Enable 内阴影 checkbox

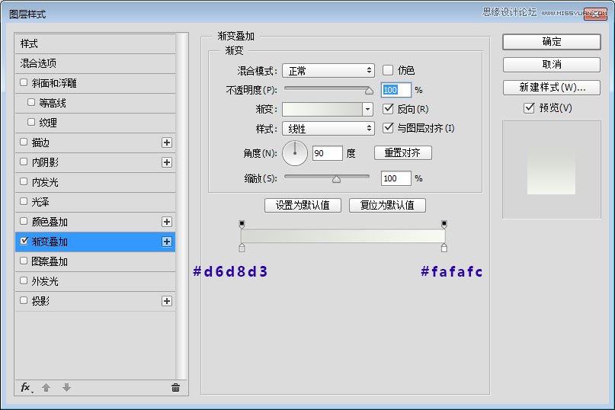pyautogui.click(x=24, y=162)
